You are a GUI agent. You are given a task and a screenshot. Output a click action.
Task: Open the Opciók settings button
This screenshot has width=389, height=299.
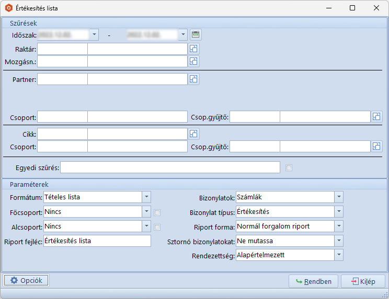27,281
